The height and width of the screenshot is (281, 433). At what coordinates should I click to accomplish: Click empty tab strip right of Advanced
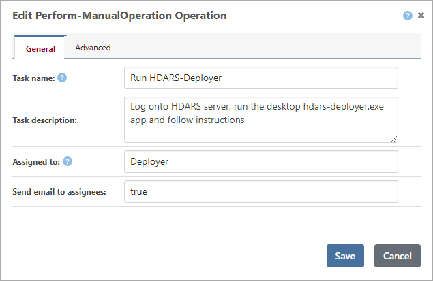[x=273, y=48]
